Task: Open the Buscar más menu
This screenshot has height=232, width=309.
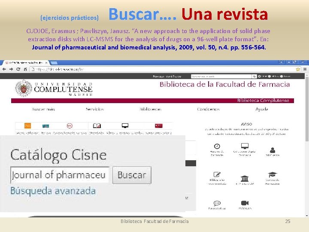Action: pos(43,109)
